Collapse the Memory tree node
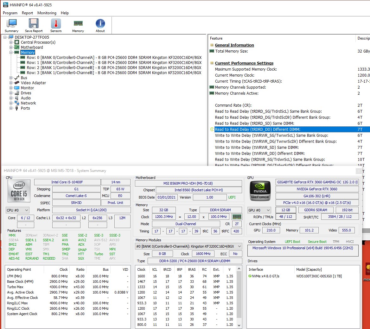The image size is (370, 329). coord(11,53)
